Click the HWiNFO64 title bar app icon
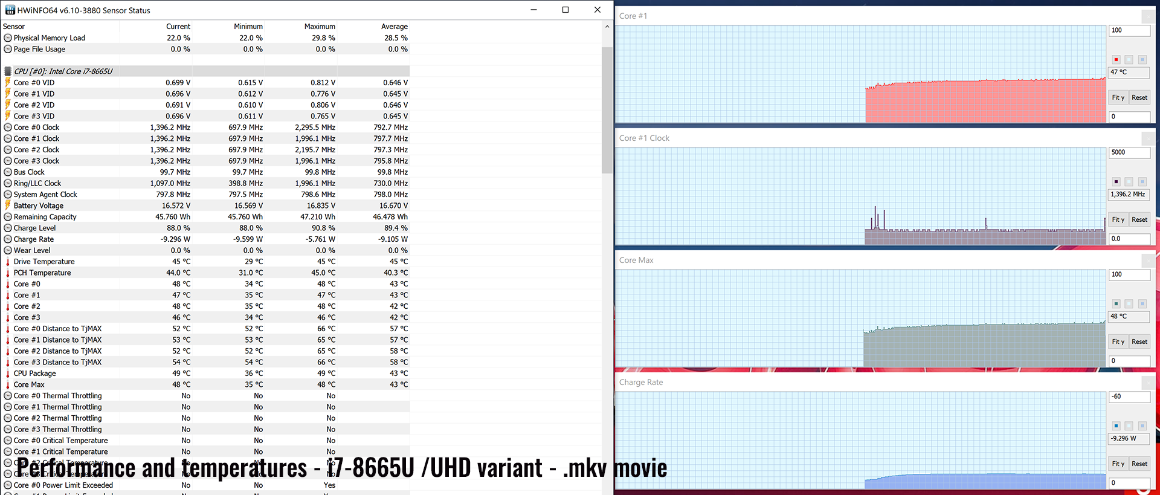1160x495 pixels. click(10, 10)
